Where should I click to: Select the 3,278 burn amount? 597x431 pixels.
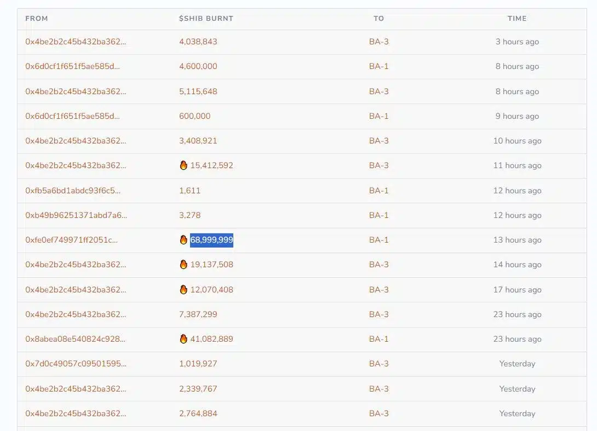(x=190, y=215)
